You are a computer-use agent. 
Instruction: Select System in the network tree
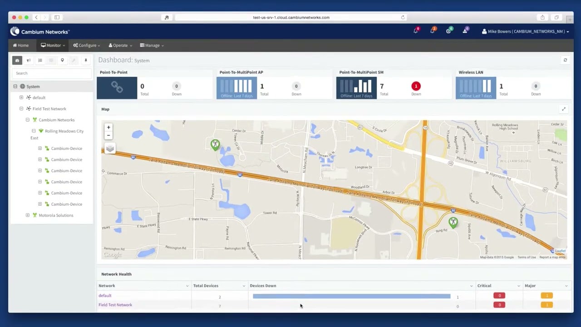tap(33, 86)
